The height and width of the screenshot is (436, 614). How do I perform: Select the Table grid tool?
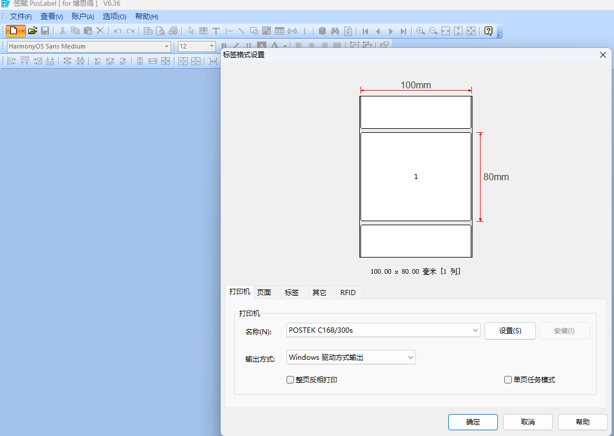279,31
